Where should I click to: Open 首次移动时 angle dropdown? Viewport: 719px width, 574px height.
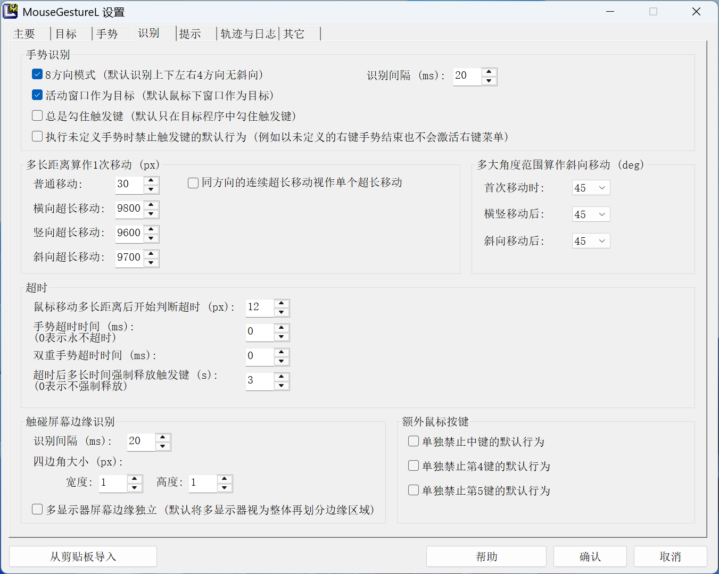[x=591, y=188]
